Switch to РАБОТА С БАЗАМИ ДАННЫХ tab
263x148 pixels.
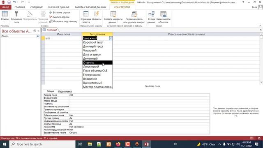[90, 7]
